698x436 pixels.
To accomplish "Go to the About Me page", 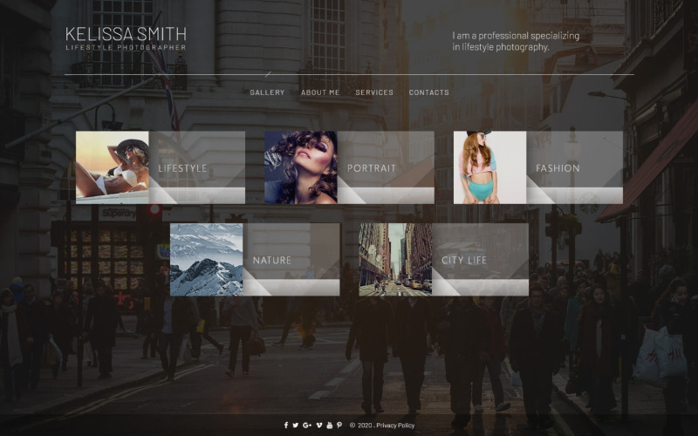I will pos(320,92).
